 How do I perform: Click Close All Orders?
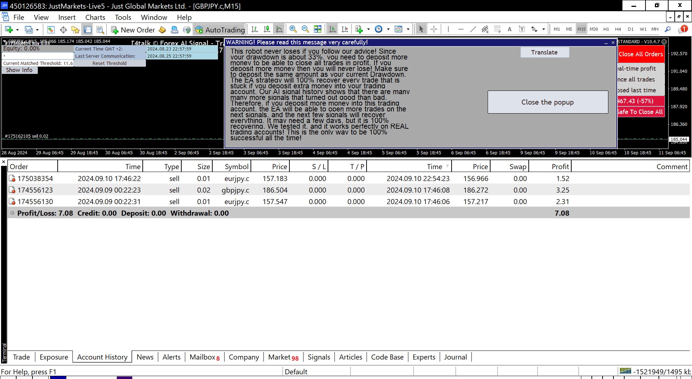[x=641, y=54]
